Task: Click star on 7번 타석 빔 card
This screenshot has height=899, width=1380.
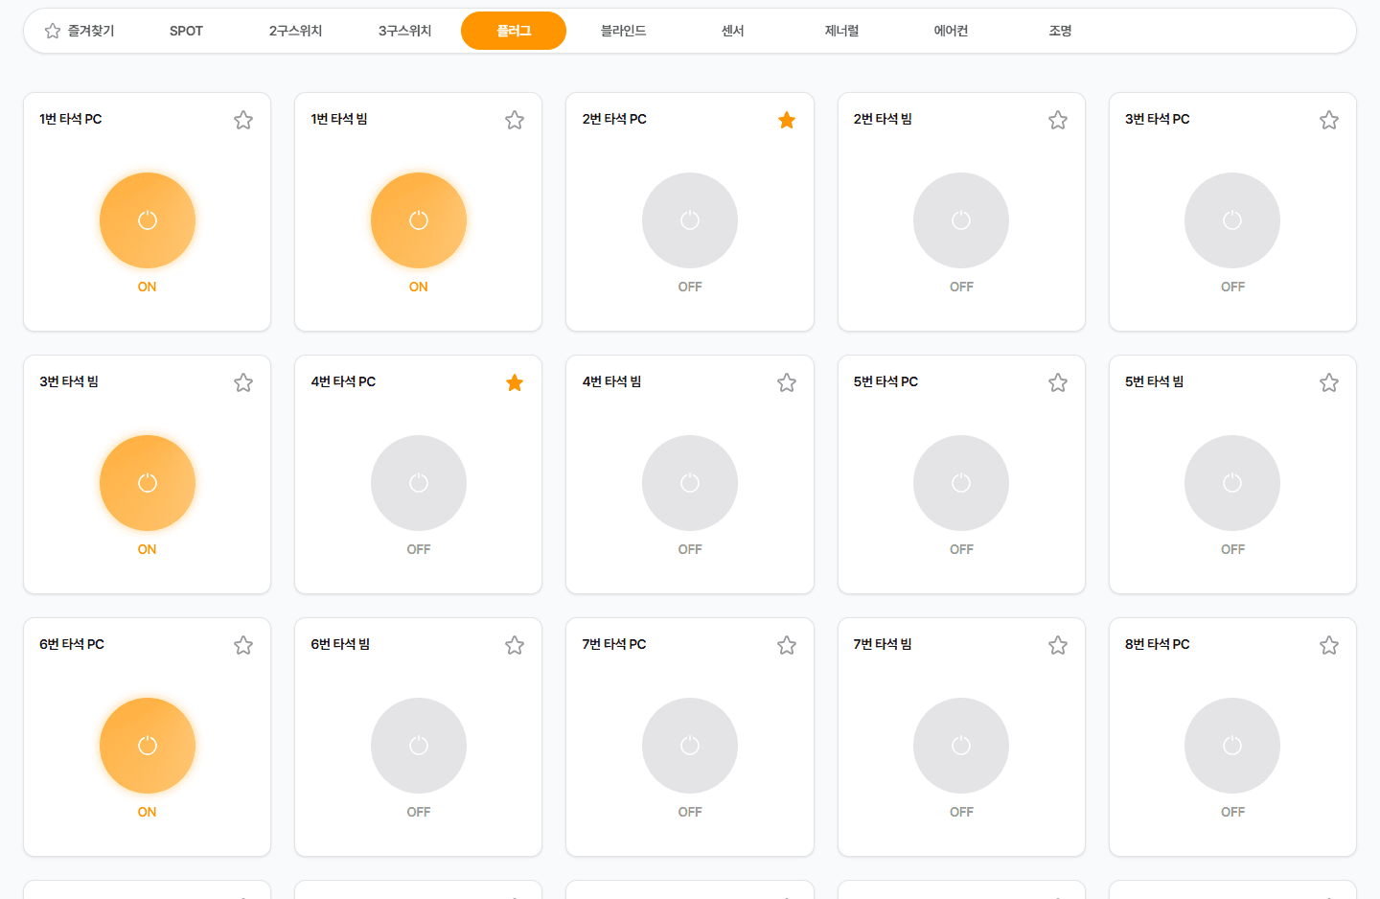Action: click(1058, 645)
